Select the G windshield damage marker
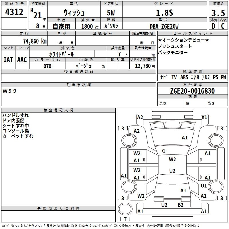229x229 pixels. click(x=164, y=151)
